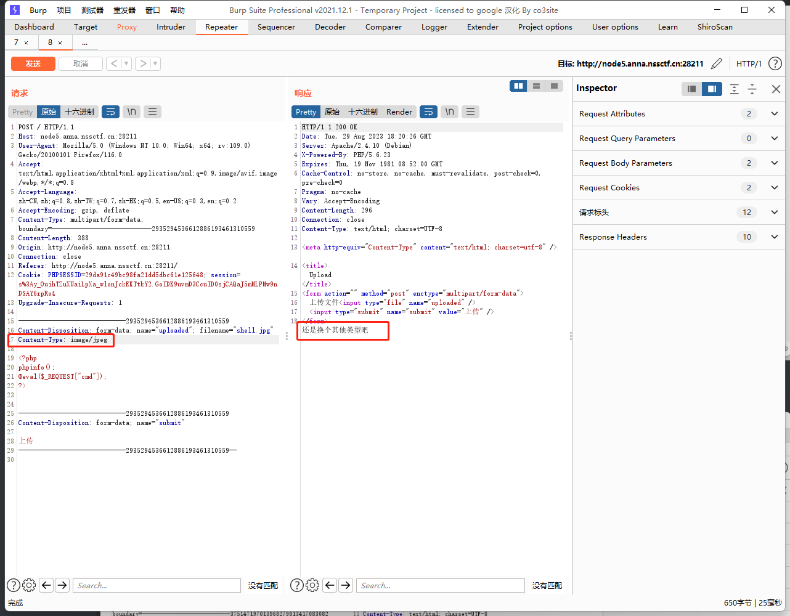This screenshot has height=616, width=790.
Task: Close the Inspector panel
Action: tap(776, 89)
